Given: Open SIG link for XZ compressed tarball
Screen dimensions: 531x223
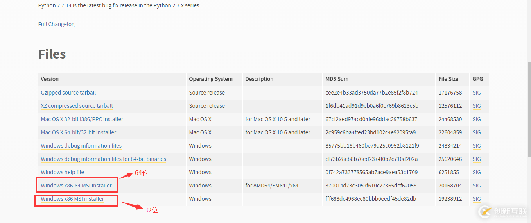Looking at the screenshot, I should pos(477,106).
